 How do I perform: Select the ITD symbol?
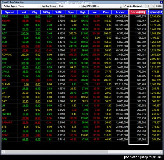(4, 38)
